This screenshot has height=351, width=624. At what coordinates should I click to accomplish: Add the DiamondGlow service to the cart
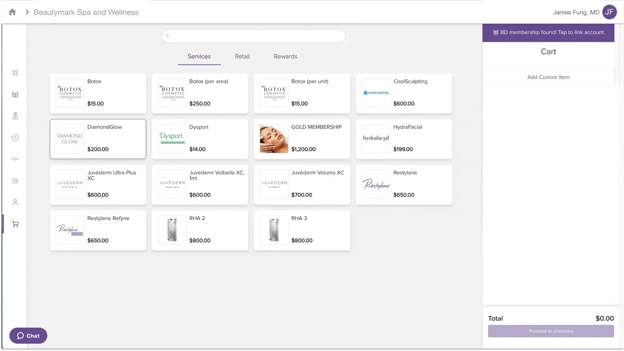pos(98,139)
